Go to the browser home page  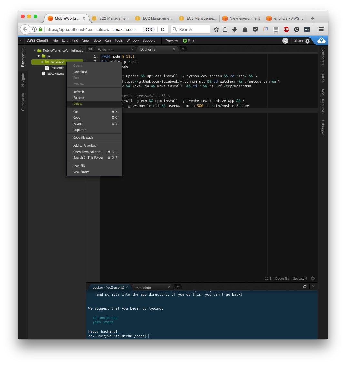245,29
